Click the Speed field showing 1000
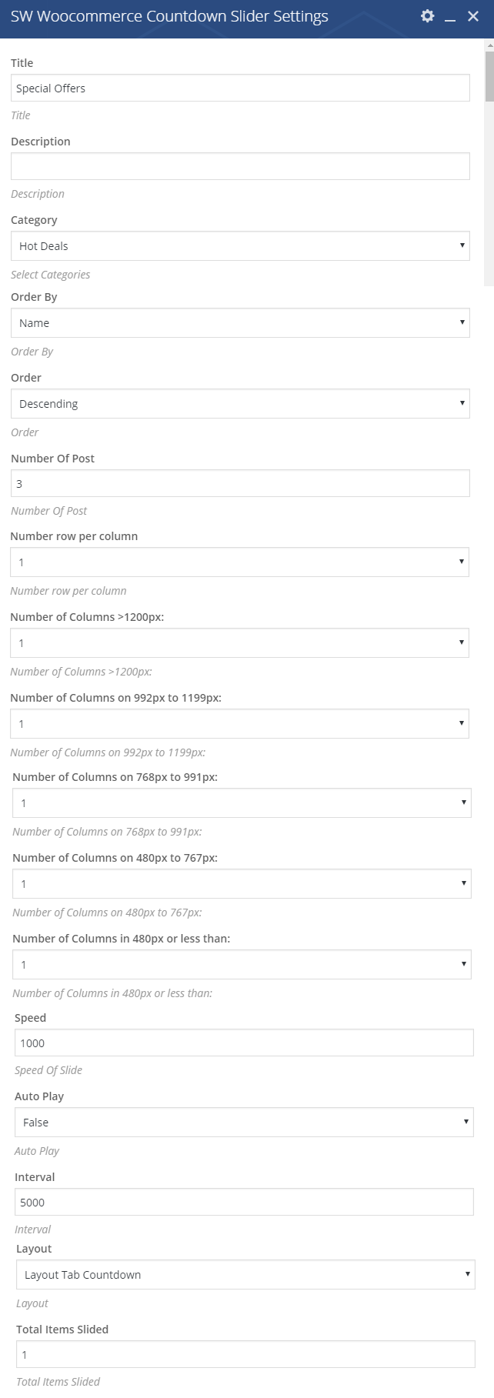 [x=244, y=1043]
